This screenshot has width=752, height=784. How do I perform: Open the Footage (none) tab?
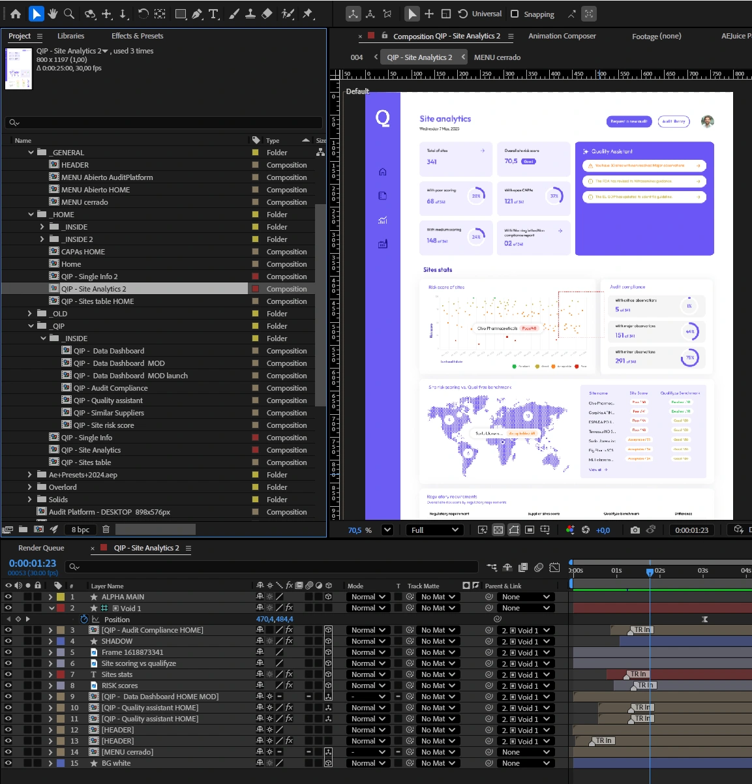(657, 37)
